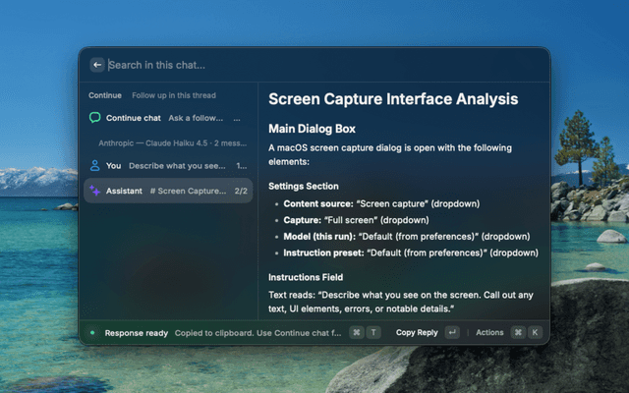The image size is (629, 393).
Task: Click the Screen Capture Interface Analysis heading
Action: tap(393, 99)
